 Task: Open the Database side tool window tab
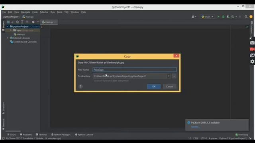coord(252,28)
